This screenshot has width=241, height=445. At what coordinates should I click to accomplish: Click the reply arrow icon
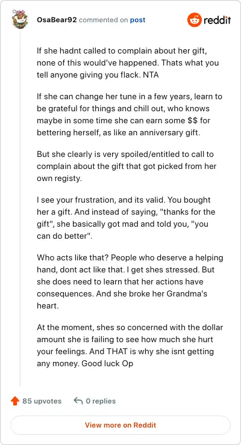[78, 400]
